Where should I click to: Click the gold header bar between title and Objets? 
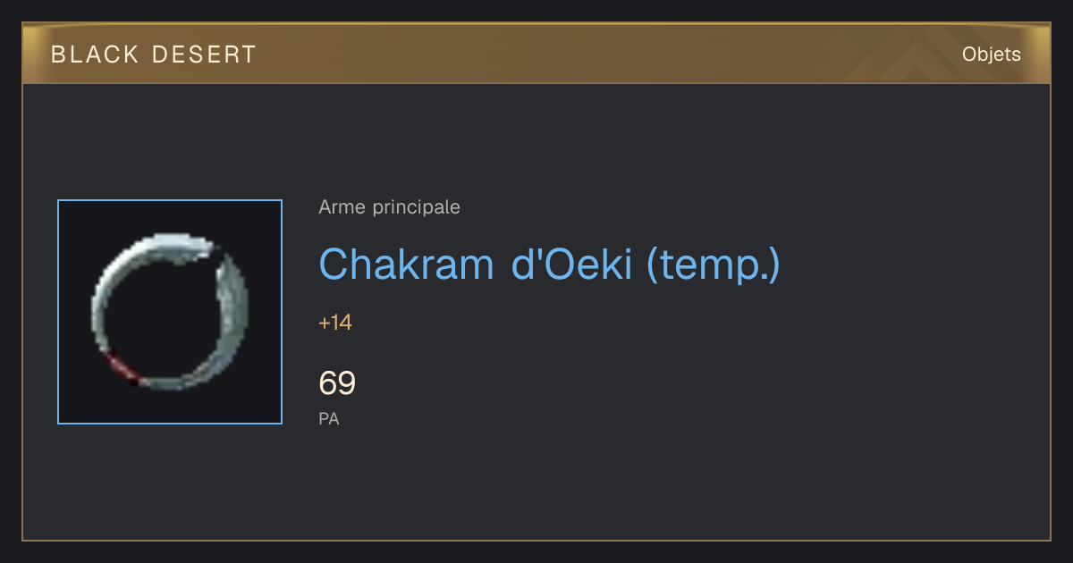[x=608, y=55]
